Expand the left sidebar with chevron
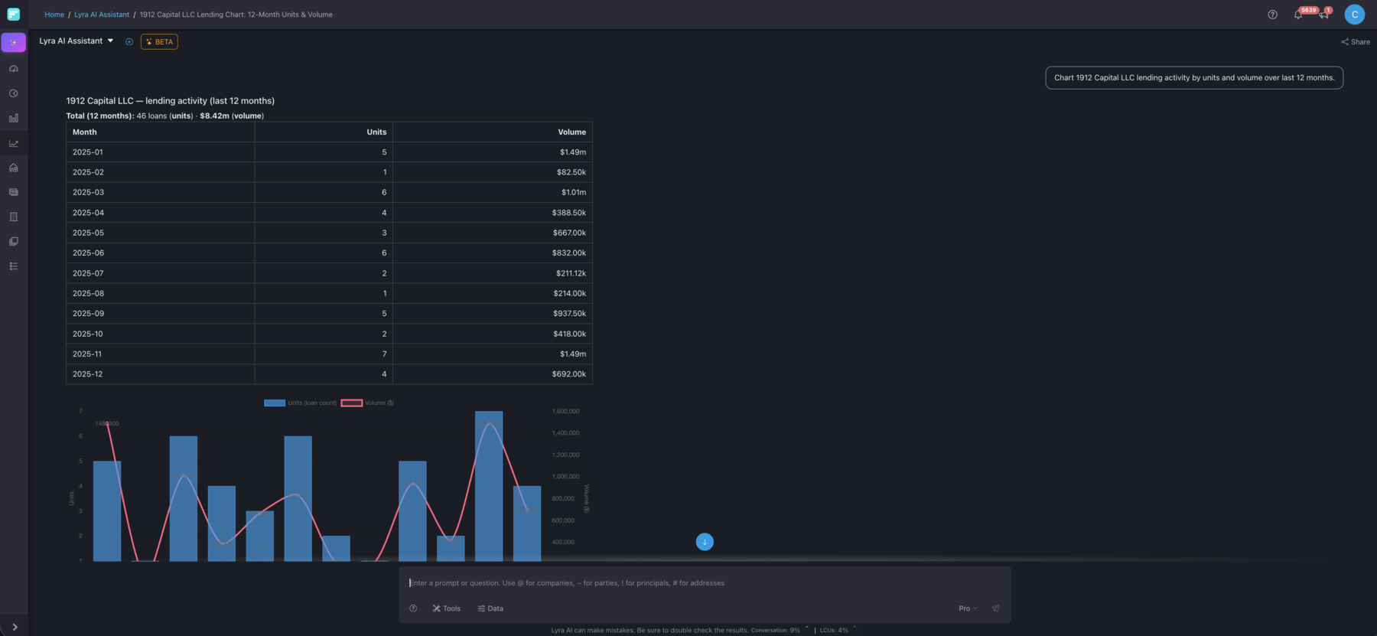The width and height of the screenshot is (1377, 636). click(x=15, y=627)
